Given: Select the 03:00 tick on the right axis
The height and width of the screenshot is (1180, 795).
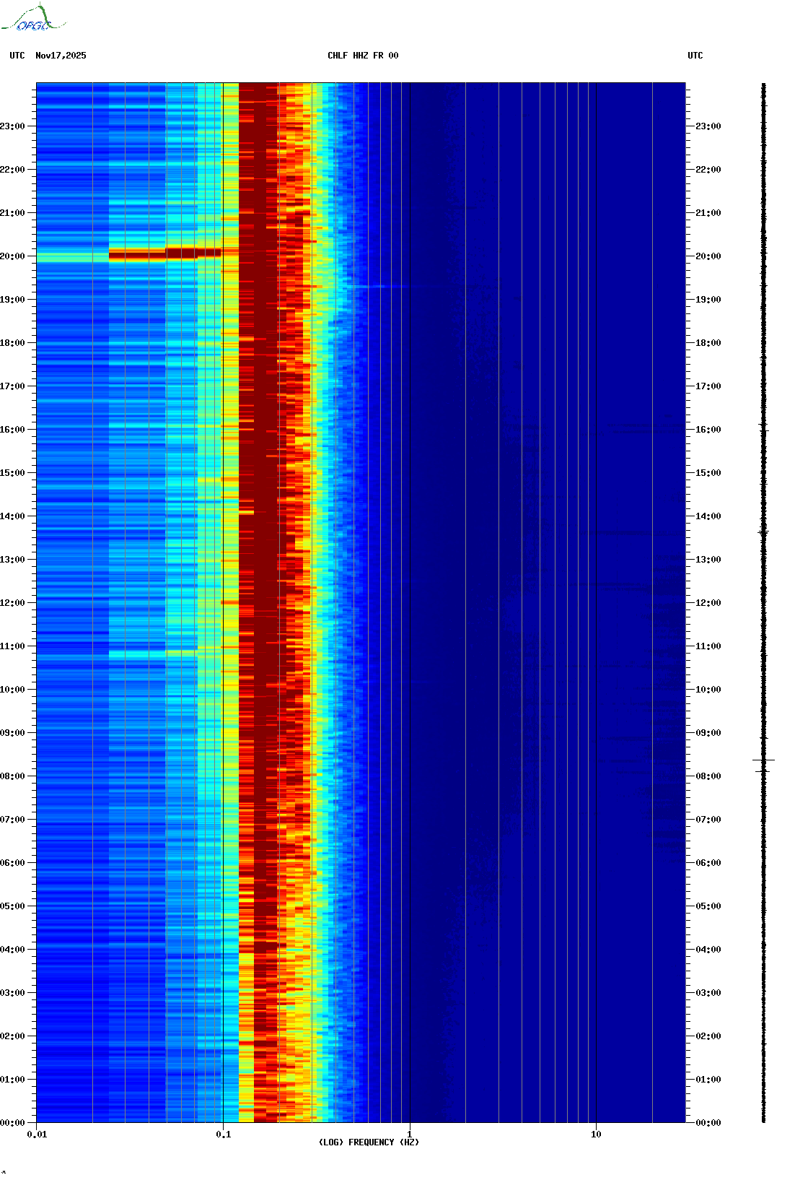Looking at the screenshot, I should click(708, 993).
